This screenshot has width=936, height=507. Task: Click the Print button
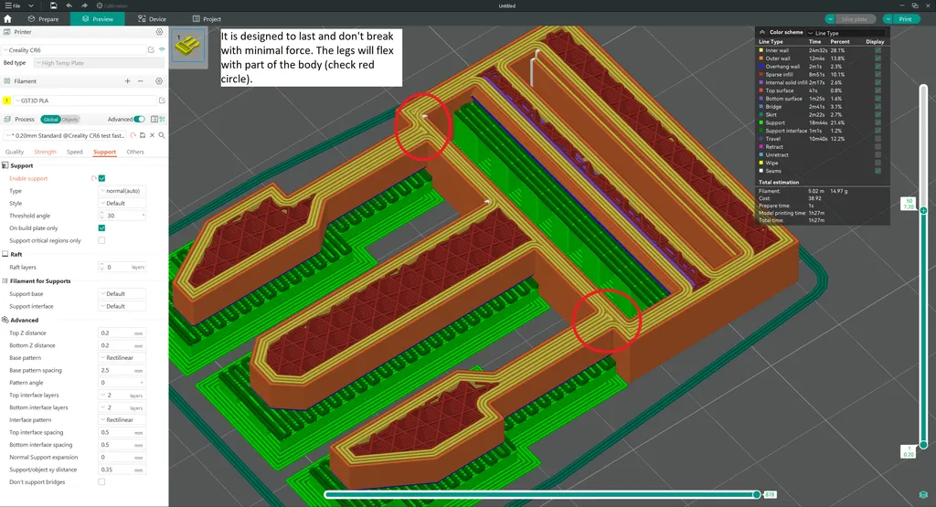pyautogui.click(x=906, y=19)
